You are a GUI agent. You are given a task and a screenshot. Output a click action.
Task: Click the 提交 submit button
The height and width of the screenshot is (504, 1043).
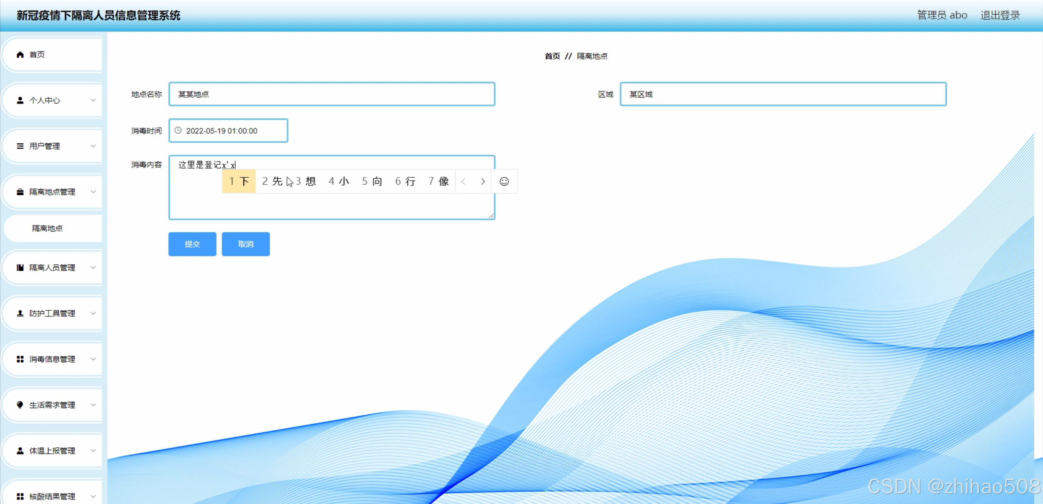point(192,244)
